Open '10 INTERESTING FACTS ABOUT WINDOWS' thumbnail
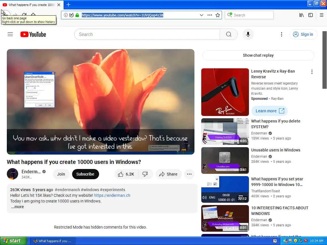The height and width of the screenshot is (245, 327). pos(225,218)
